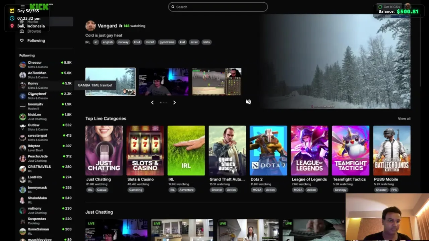Open CRISTRAVELS' channel avatar

click(x=22, y=169)
